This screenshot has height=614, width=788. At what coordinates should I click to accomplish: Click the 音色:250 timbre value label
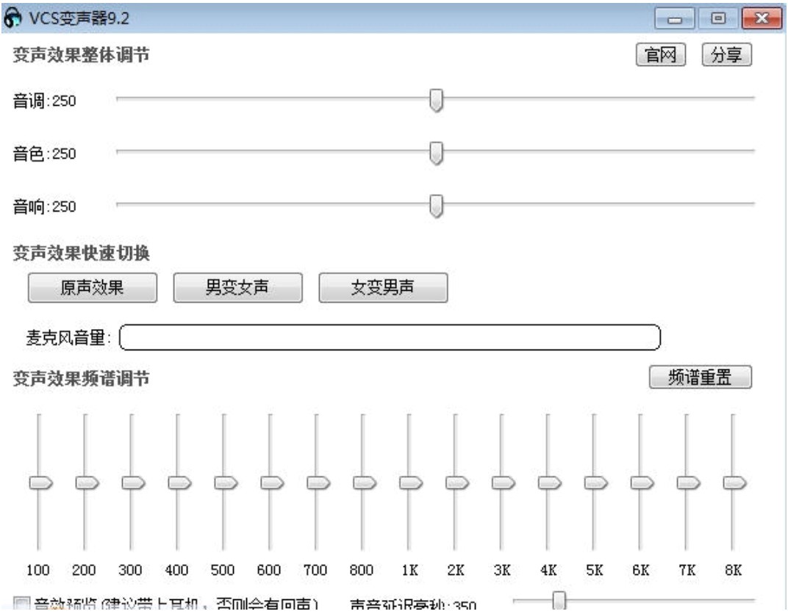(x=44, y=153)
